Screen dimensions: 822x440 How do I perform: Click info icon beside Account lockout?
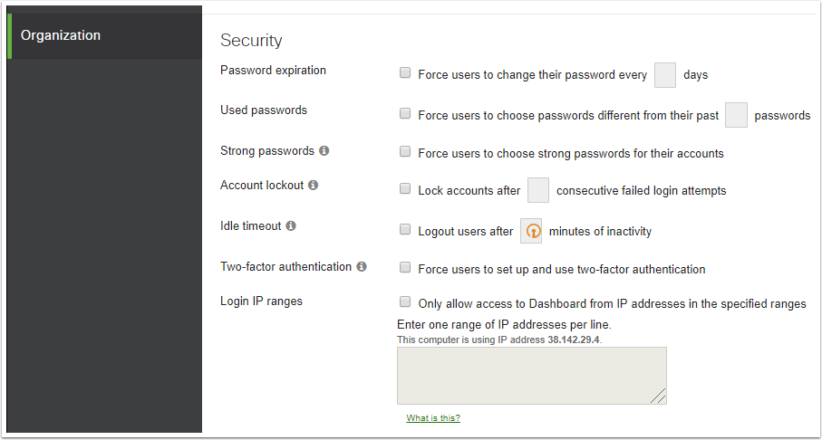coord(313,185)
